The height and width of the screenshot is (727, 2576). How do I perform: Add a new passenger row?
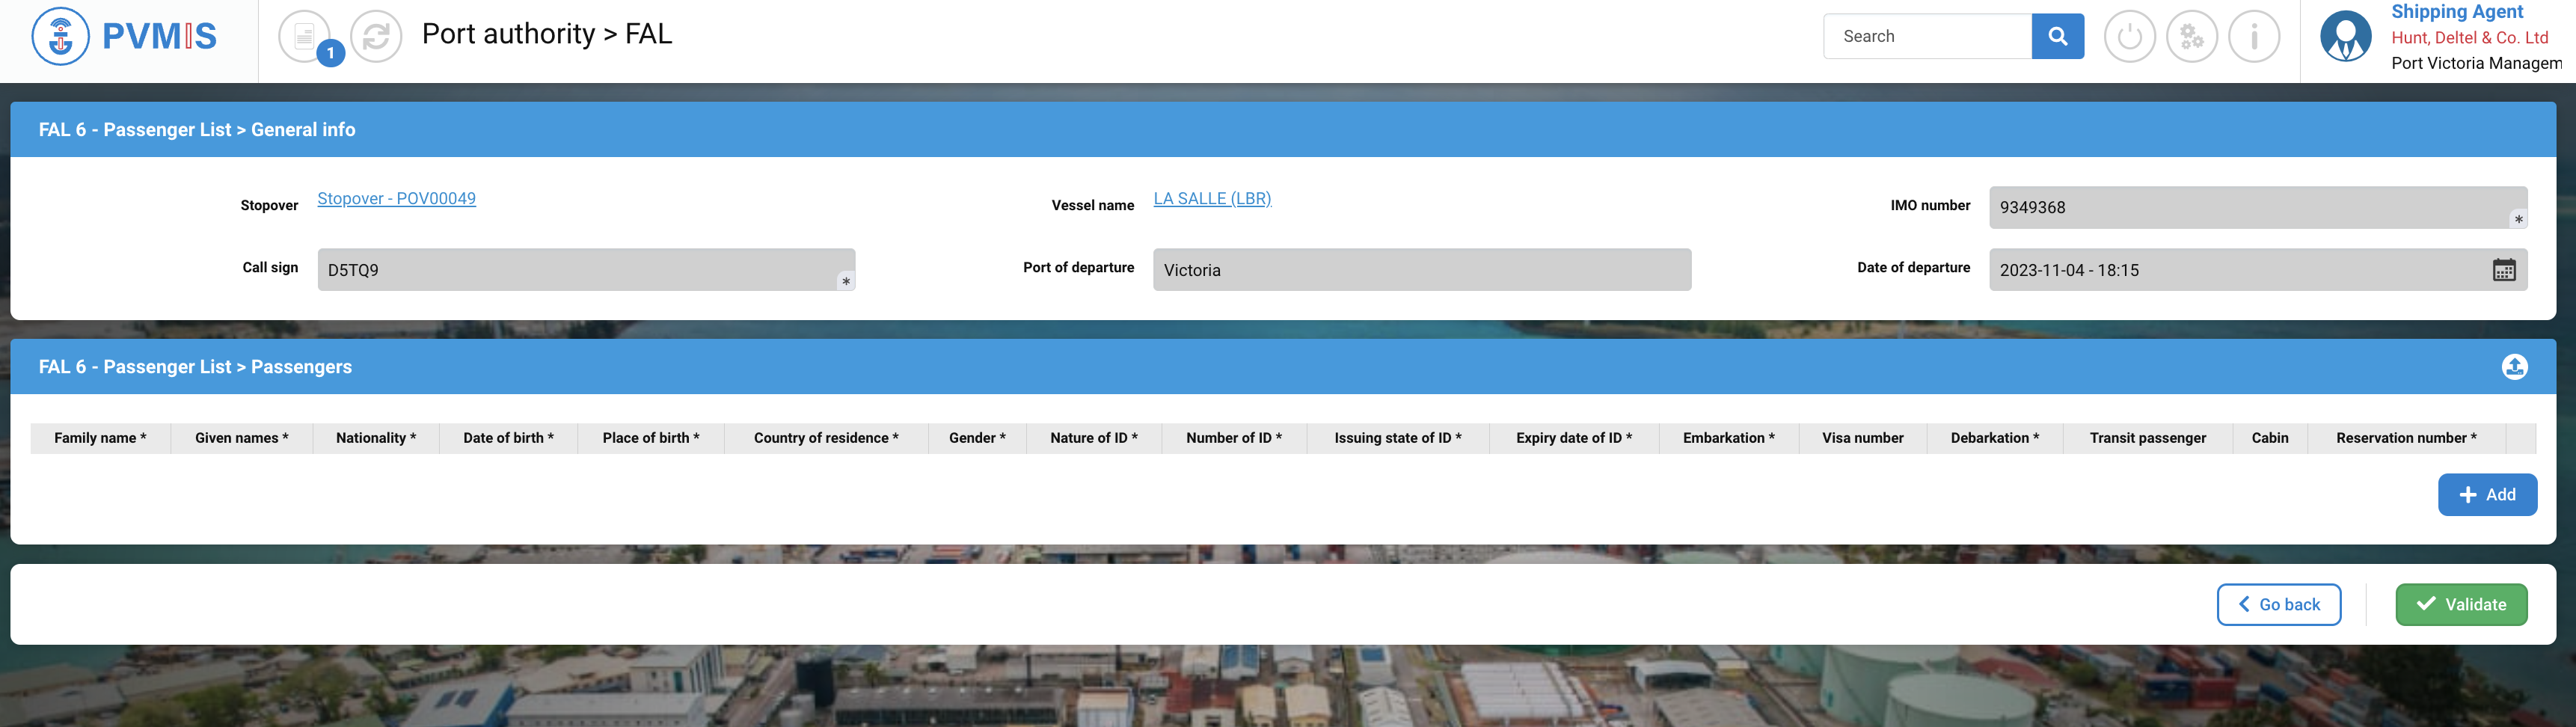coord(2486,495)
